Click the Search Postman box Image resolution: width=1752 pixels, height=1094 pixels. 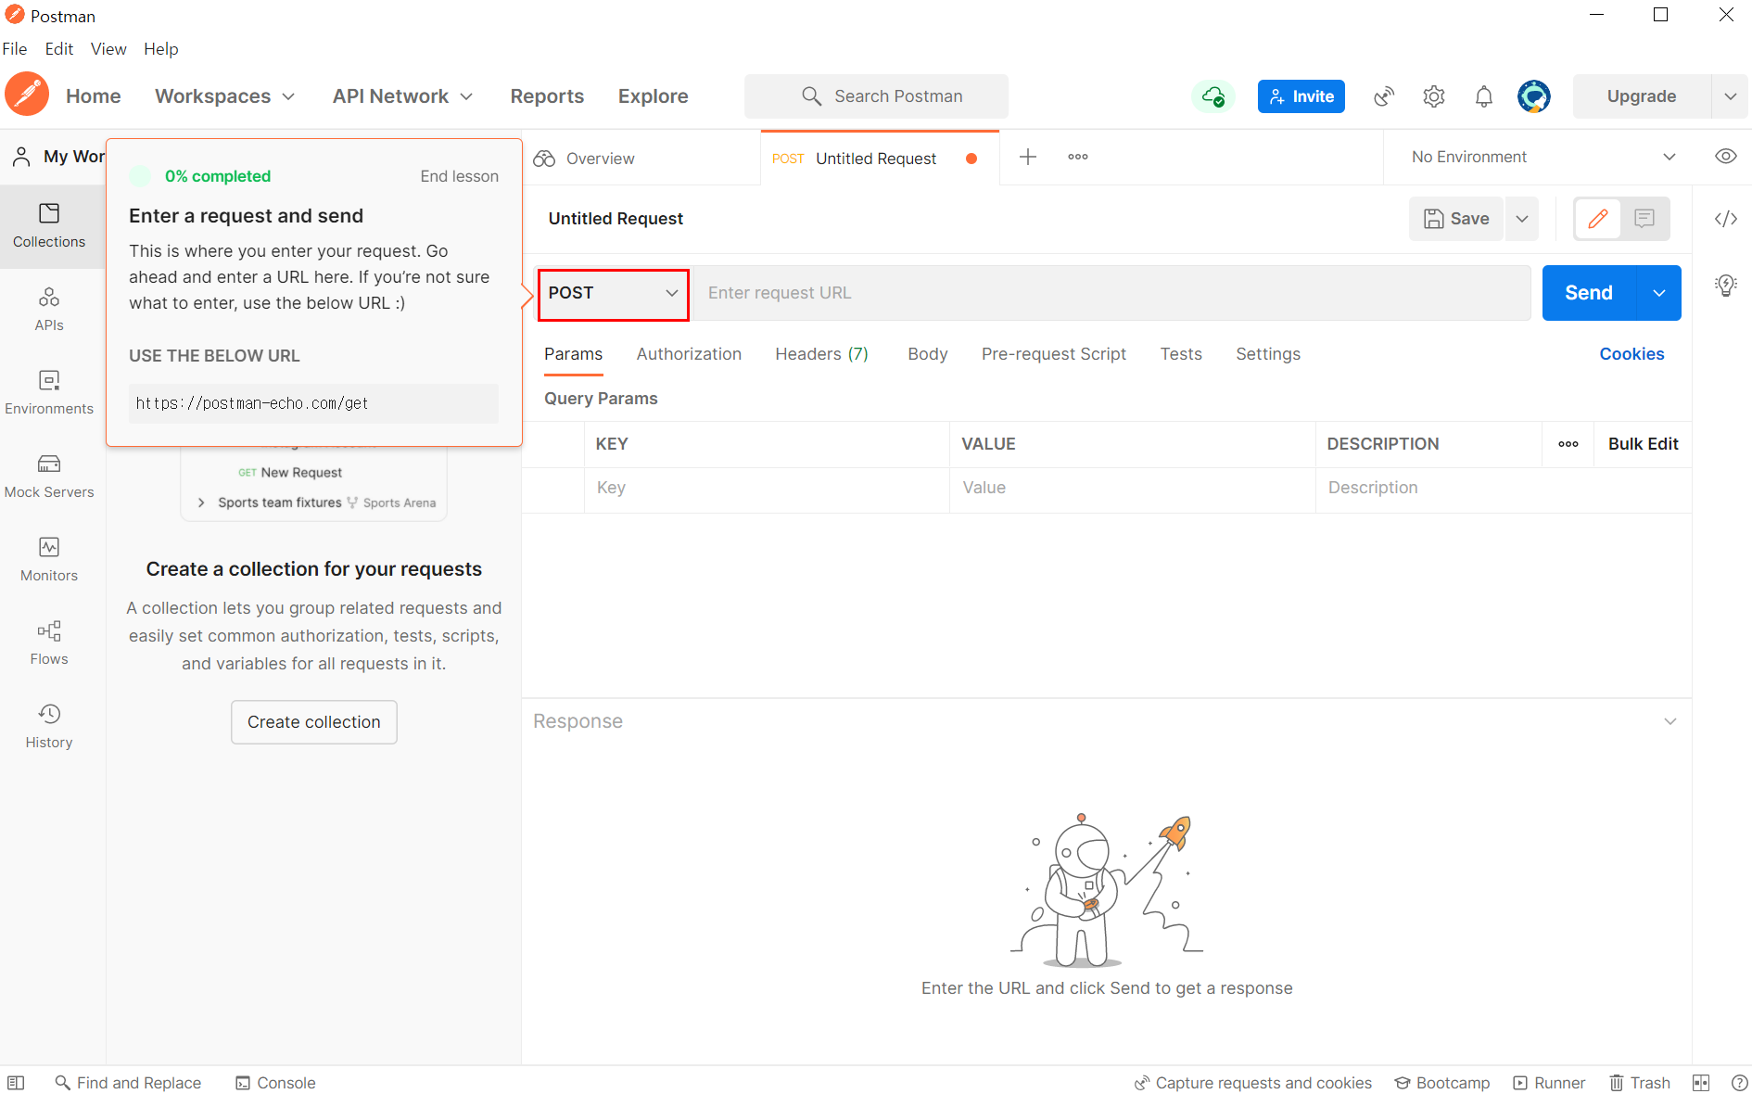876,96
